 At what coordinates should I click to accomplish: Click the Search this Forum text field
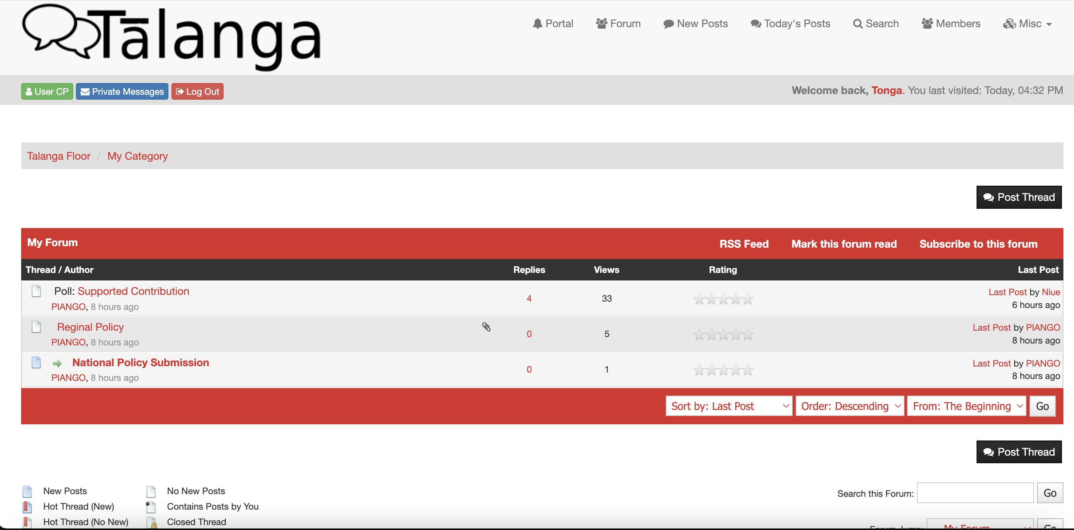tap(975, 493)
